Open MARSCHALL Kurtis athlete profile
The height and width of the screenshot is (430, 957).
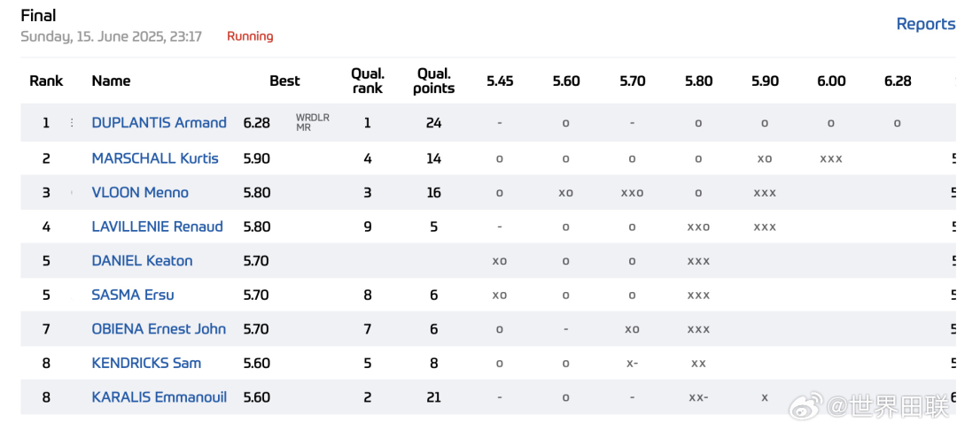click(155, 158)
